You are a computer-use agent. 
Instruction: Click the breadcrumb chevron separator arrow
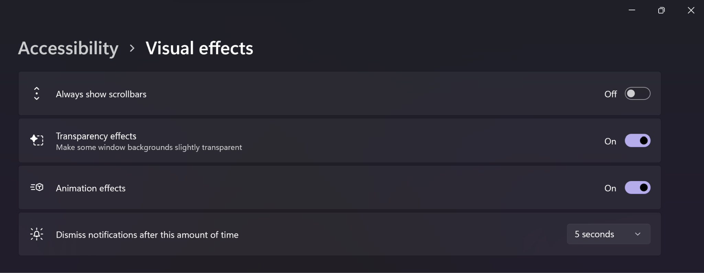pyautogui.click(x=132, y=48)
